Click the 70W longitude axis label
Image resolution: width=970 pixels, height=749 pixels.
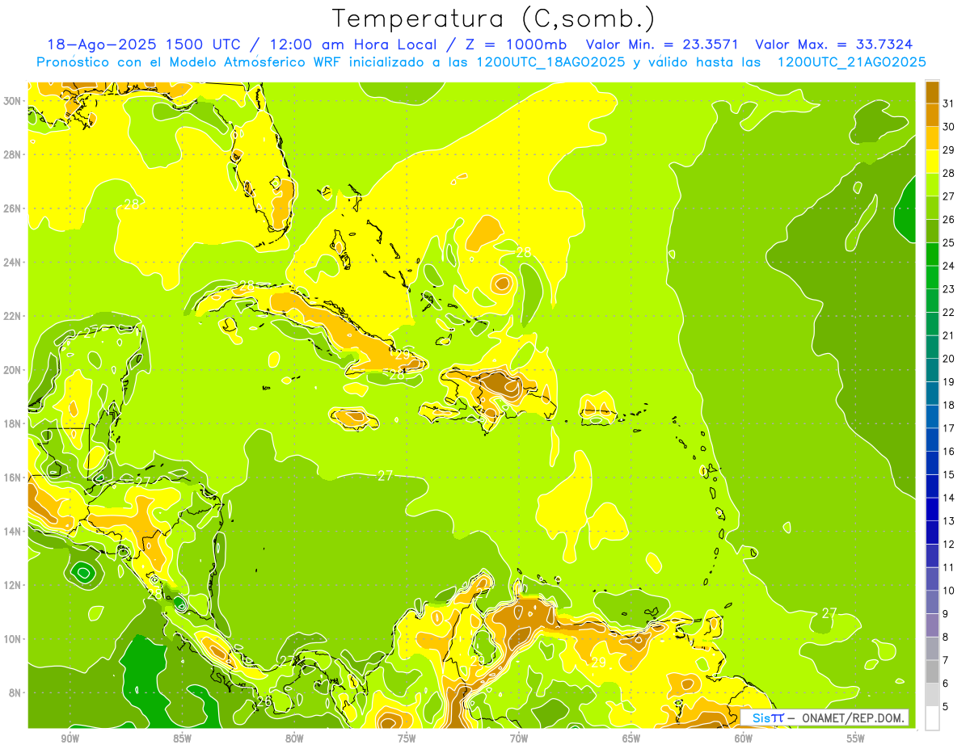pyautogui.click(x=519, y=738)
